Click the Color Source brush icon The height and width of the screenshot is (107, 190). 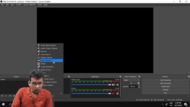pos(39,54)
